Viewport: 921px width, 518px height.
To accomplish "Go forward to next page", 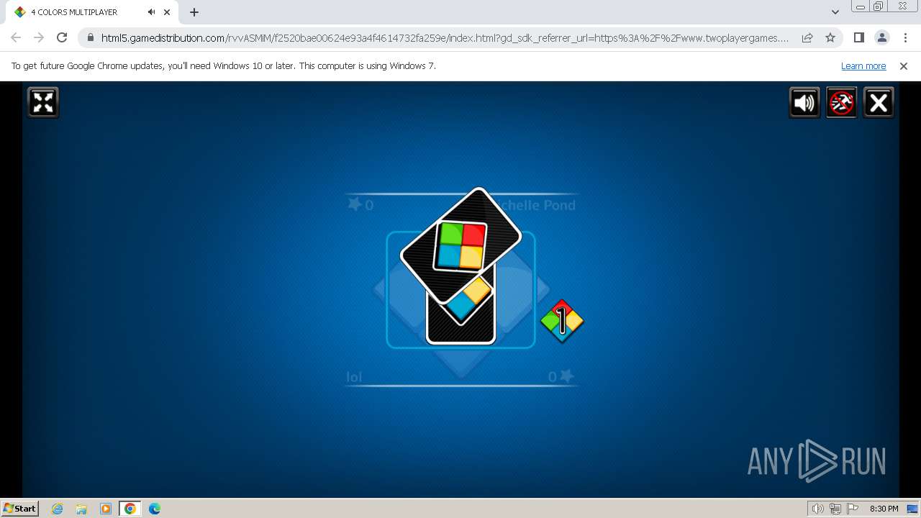I will tap(39, 37).
